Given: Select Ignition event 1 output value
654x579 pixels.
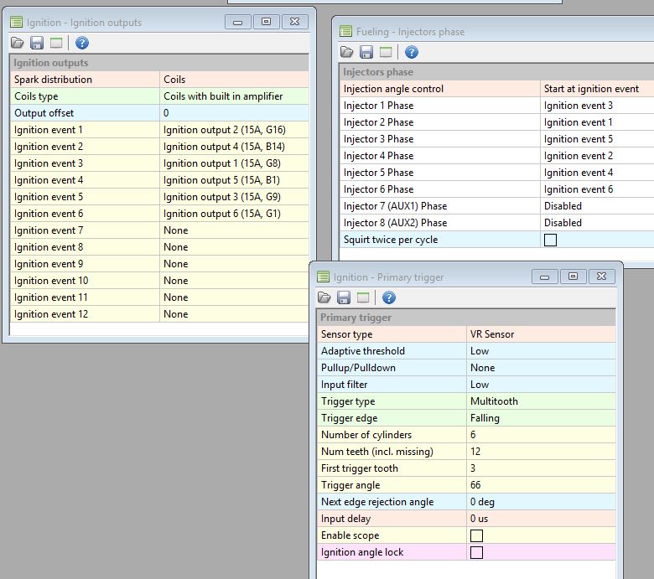Looking at the screenshot, I should [234, 130].
